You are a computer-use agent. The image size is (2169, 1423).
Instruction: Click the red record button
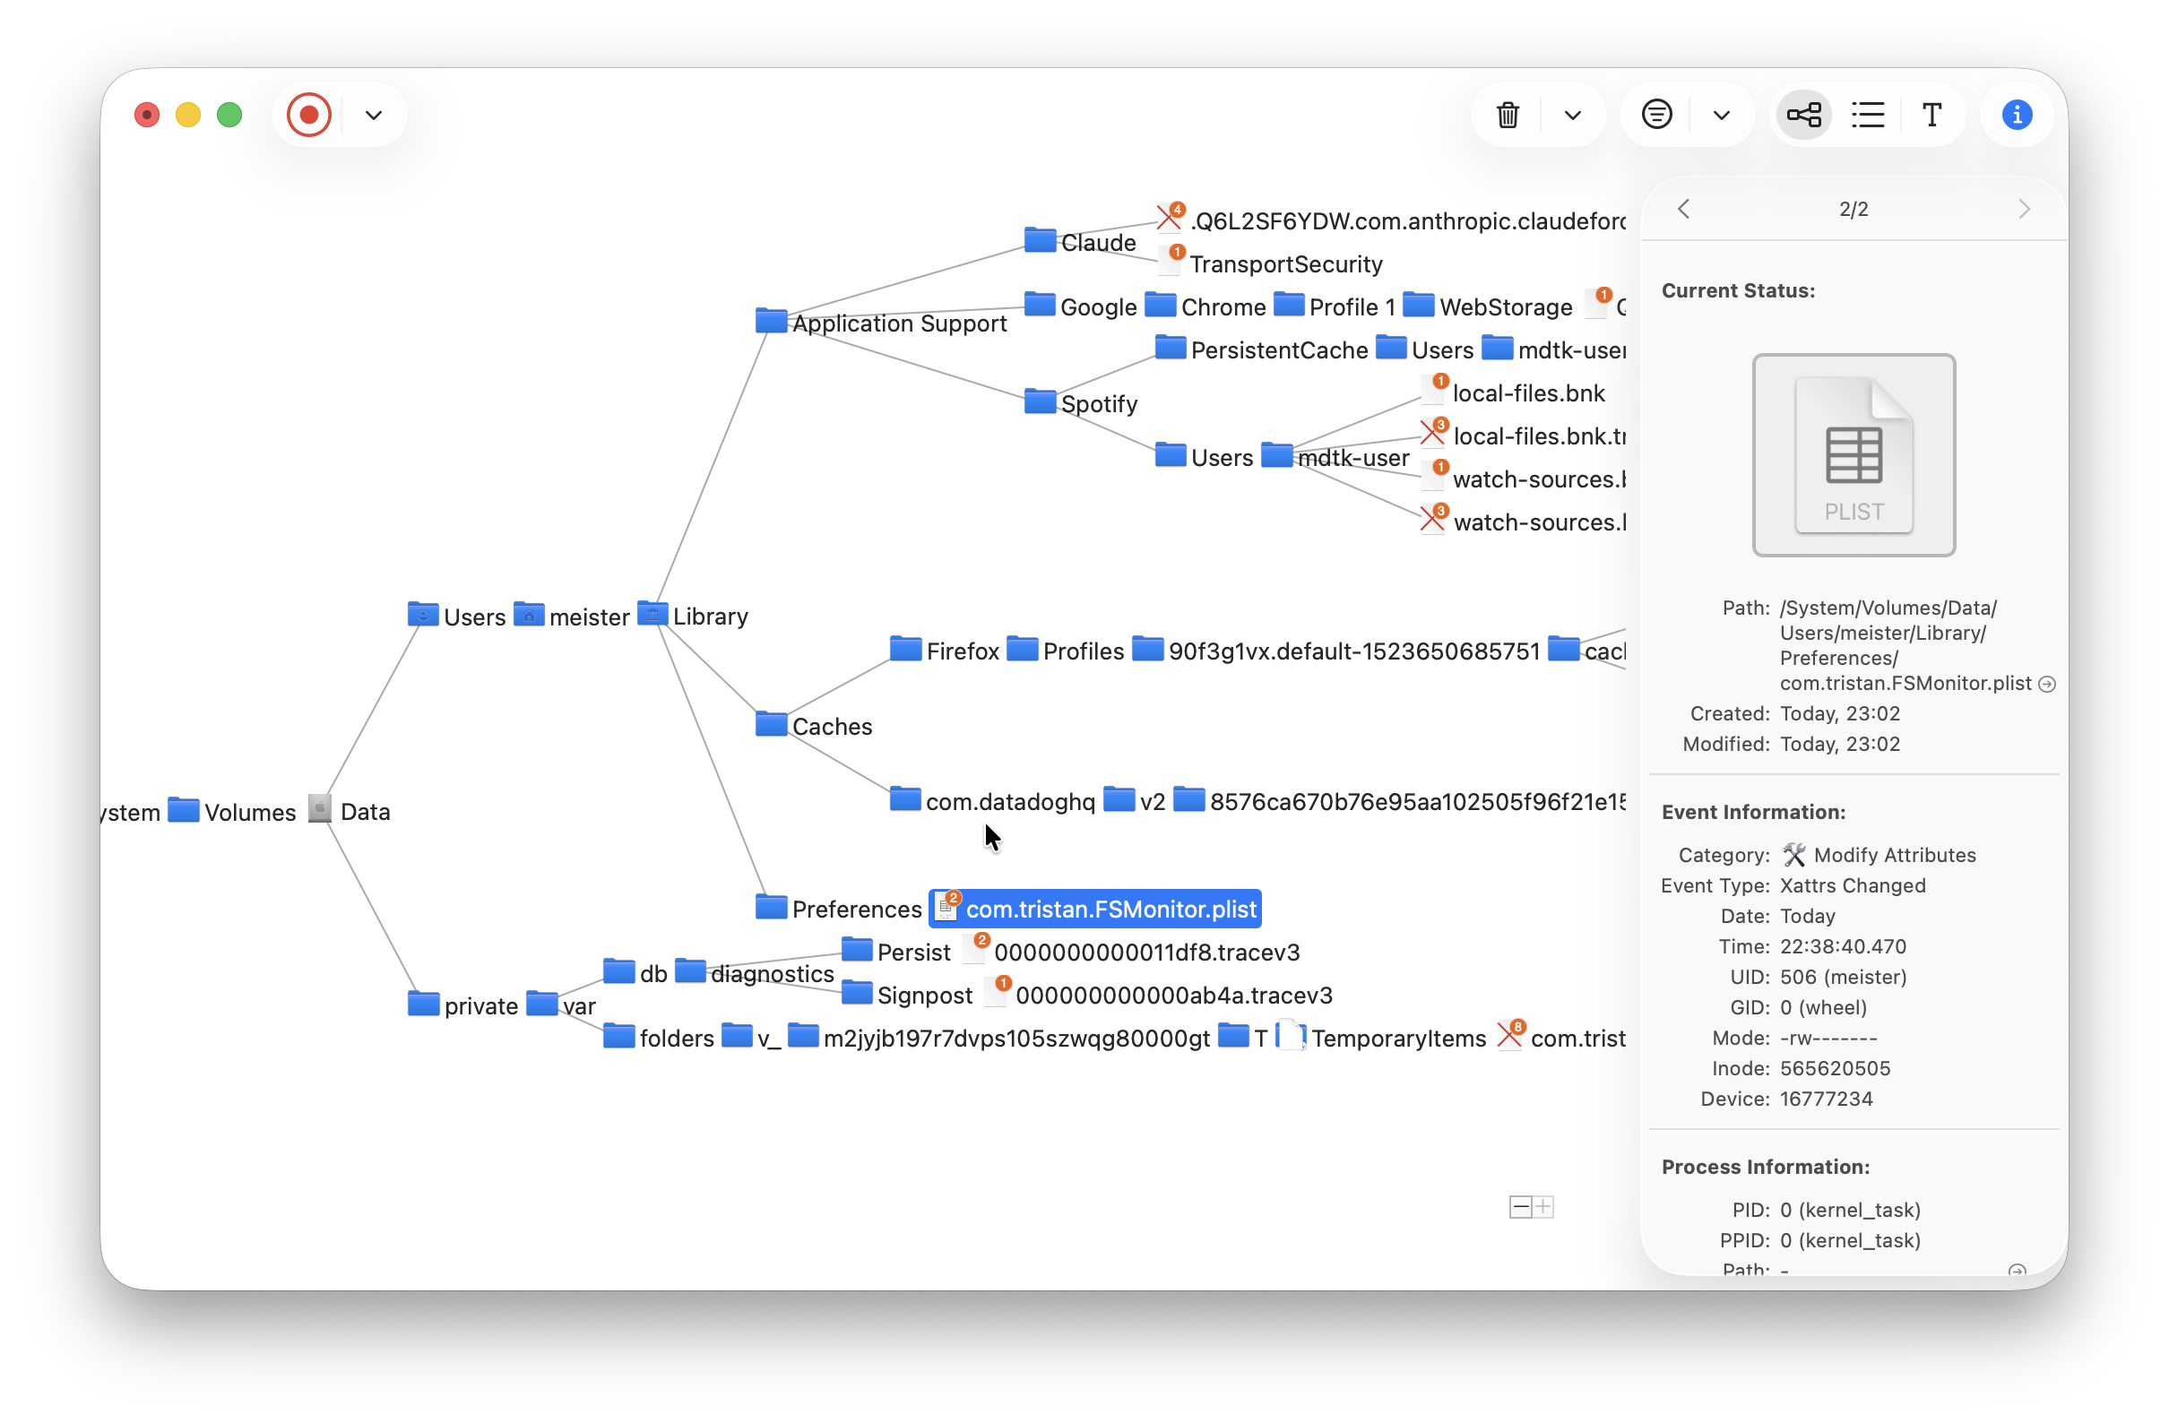(x=309, y=115)
